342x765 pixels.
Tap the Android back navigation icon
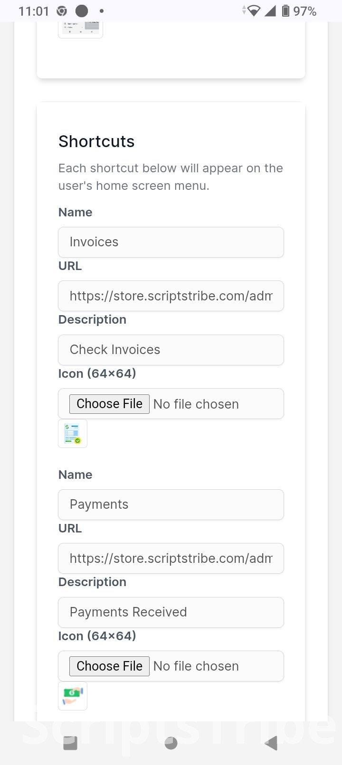click(x=271, y=743)
